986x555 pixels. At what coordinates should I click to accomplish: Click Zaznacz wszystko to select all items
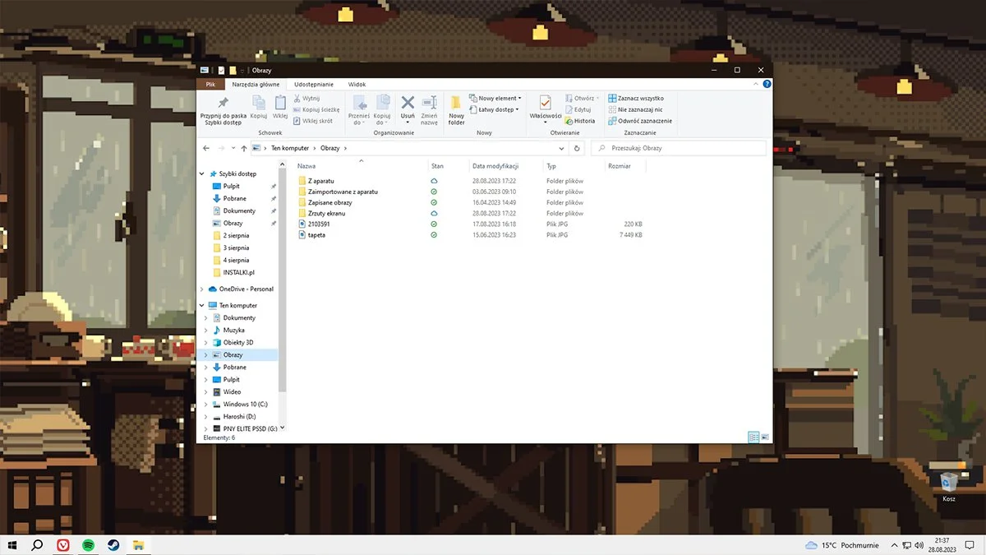pyautogui.click(x=639, y=97)
